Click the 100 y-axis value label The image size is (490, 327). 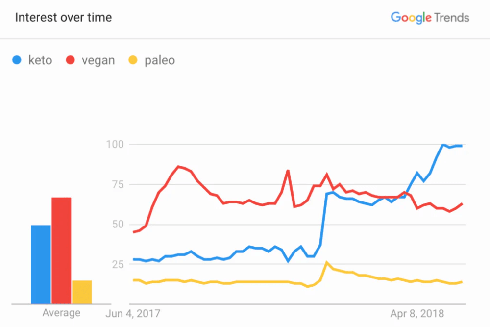115,145
